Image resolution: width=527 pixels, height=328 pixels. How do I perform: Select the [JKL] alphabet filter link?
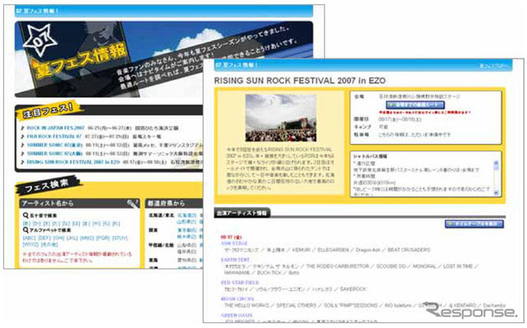point(72,238)
